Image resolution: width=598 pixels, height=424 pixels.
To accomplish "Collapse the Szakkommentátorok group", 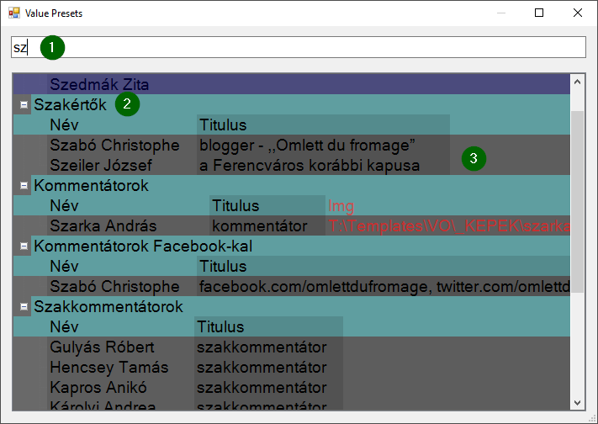I will tap(23, 307).
